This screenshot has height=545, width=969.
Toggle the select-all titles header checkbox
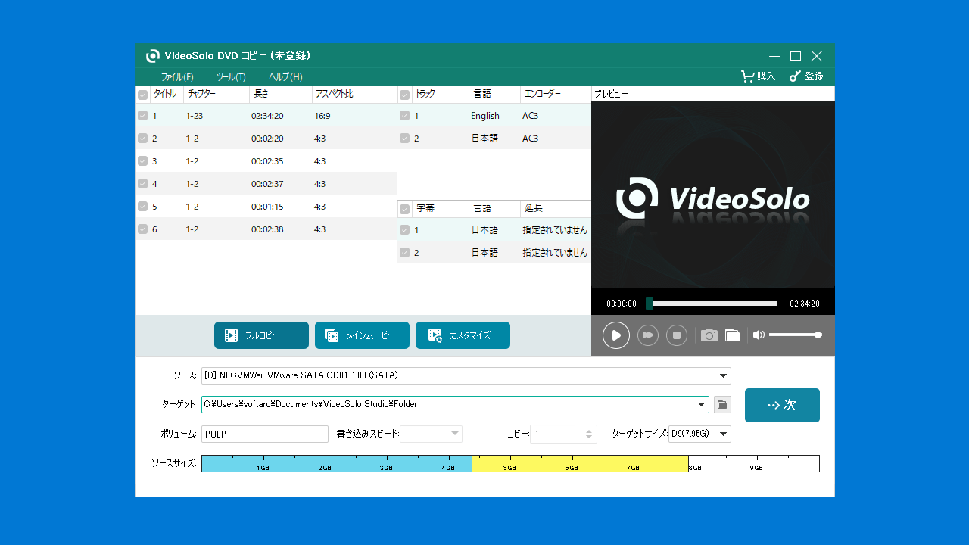click(x=142, y=95)
